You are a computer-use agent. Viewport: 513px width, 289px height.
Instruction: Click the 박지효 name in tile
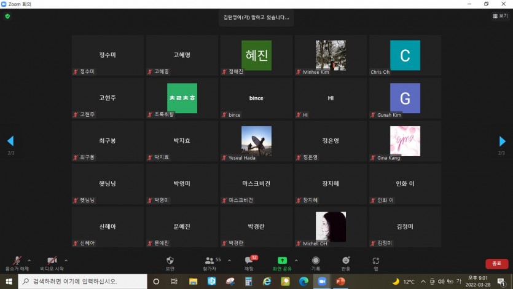(182, 141)
